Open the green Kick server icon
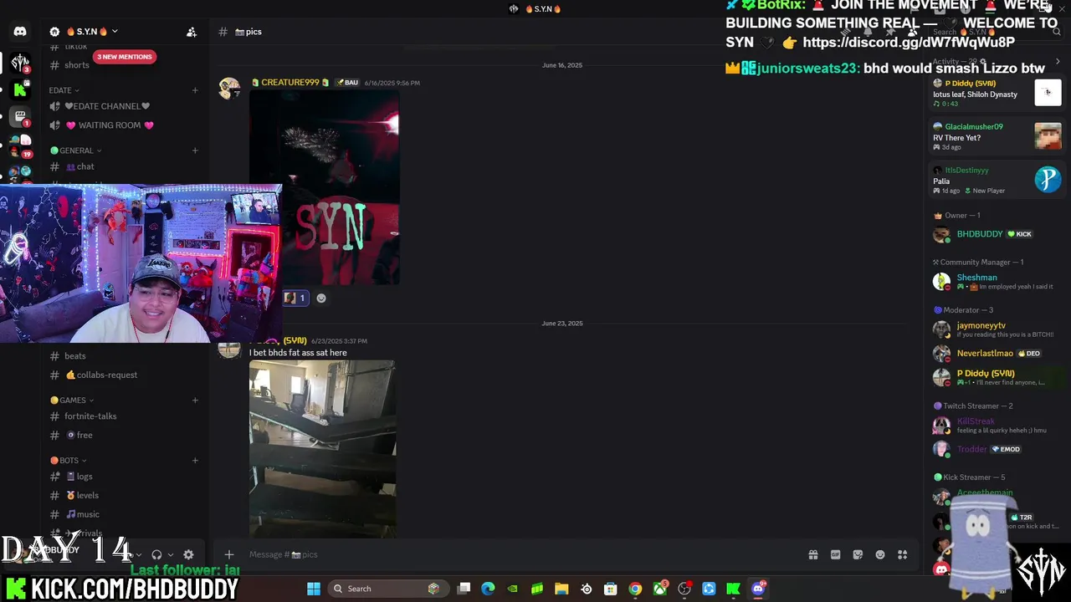Screen dimensions: 1071x602 tap(20, 89)
